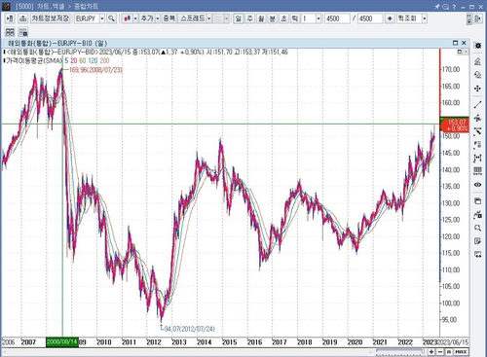Click the bottom arrows icon in sidebar
Viewport: 487px width, 357px height.
click(x=477, y=254)
